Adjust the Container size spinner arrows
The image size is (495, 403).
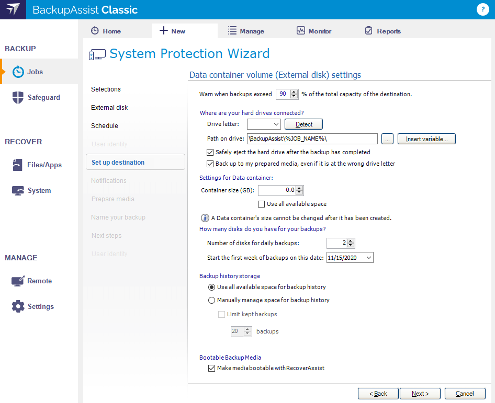tap(299, 190)
